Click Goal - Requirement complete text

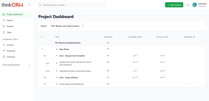coord(72,56)
